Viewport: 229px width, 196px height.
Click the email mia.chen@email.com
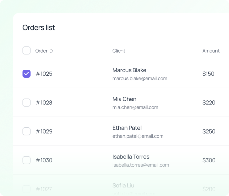coord(135,107)
